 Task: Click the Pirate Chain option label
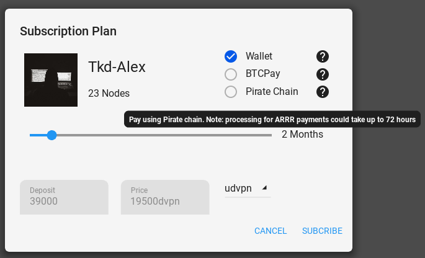pos(272,92)
